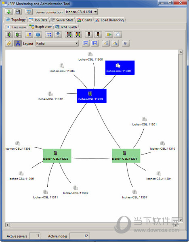Viewport: 189px width, 242px height.
Task: Select node lcohen-CSL:11302 in the graph
Action: (76, 190)
